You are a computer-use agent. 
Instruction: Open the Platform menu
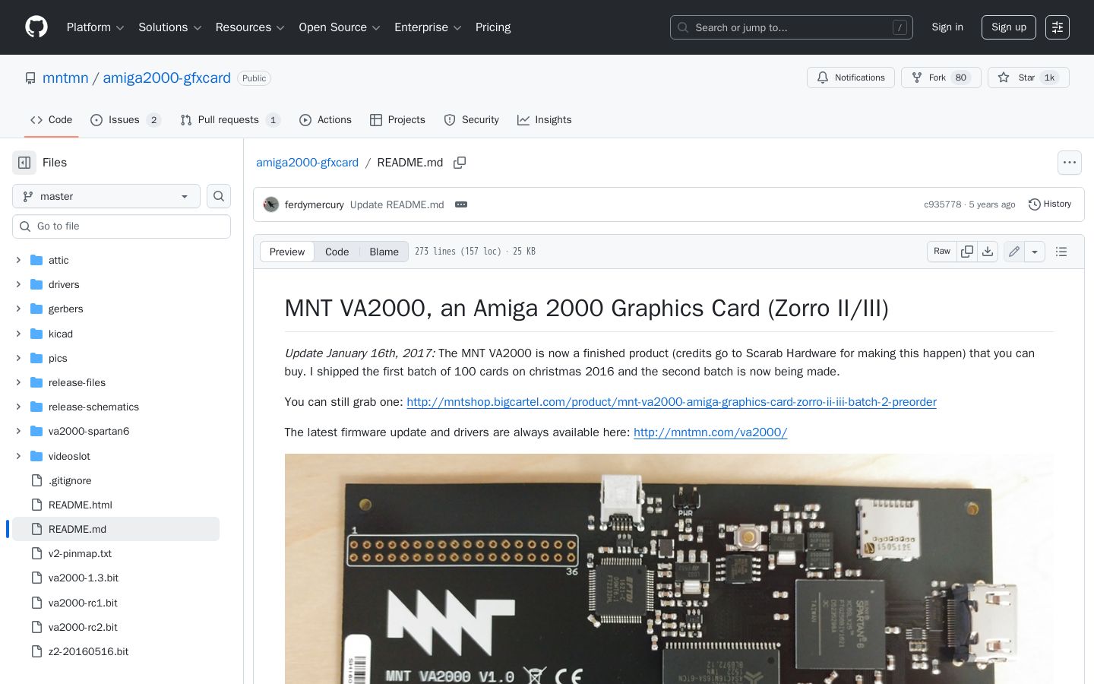tap(95, 27)
